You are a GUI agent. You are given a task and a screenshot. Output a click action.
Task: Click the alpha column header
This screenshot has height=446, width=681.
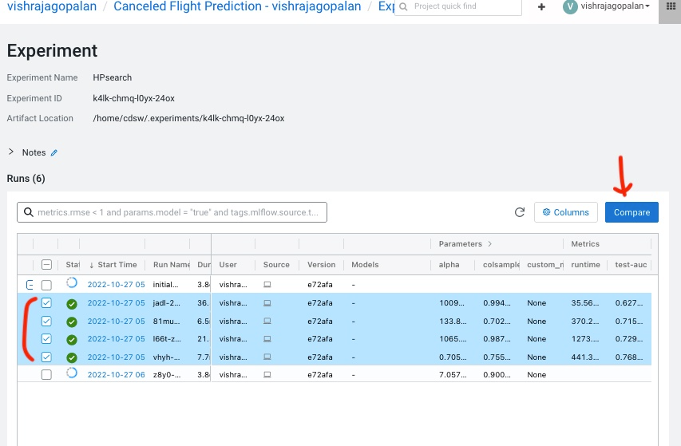[449, 265]
